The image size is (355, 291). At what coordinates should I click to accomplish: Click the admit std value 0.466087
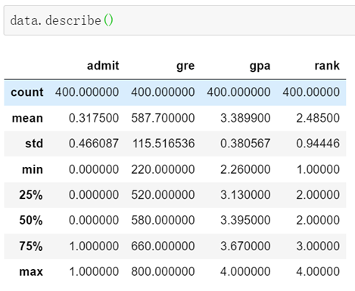click(x=94, y=144)
